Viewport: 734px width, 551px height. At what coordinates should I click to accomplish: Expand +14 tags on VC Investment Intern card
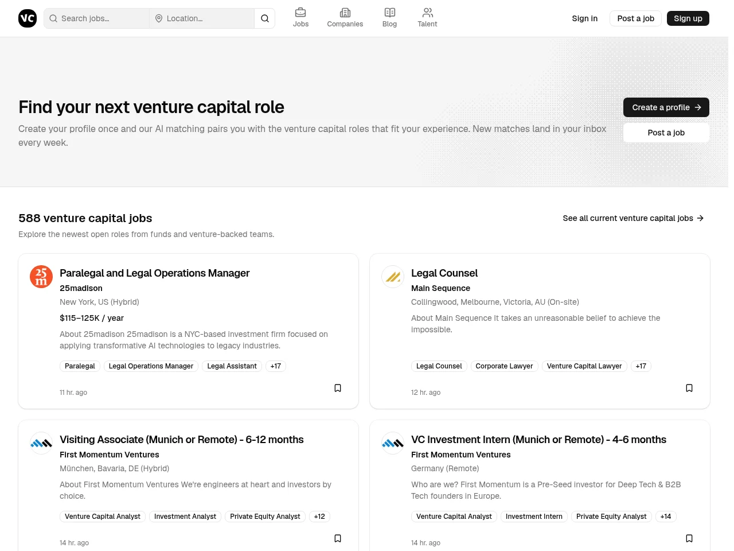(x=666, y=517)
